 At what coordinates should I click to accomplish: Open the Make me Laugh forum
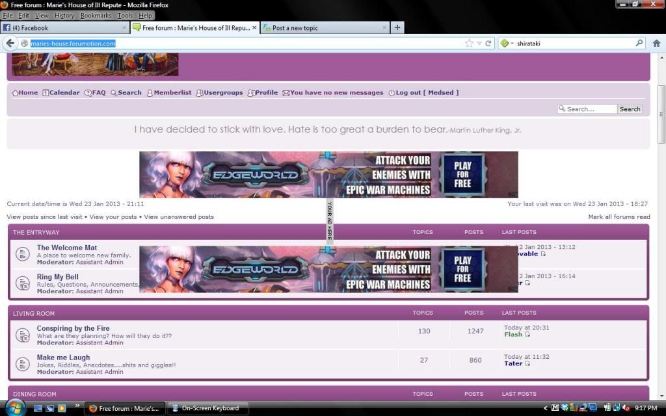click(63, 357)
